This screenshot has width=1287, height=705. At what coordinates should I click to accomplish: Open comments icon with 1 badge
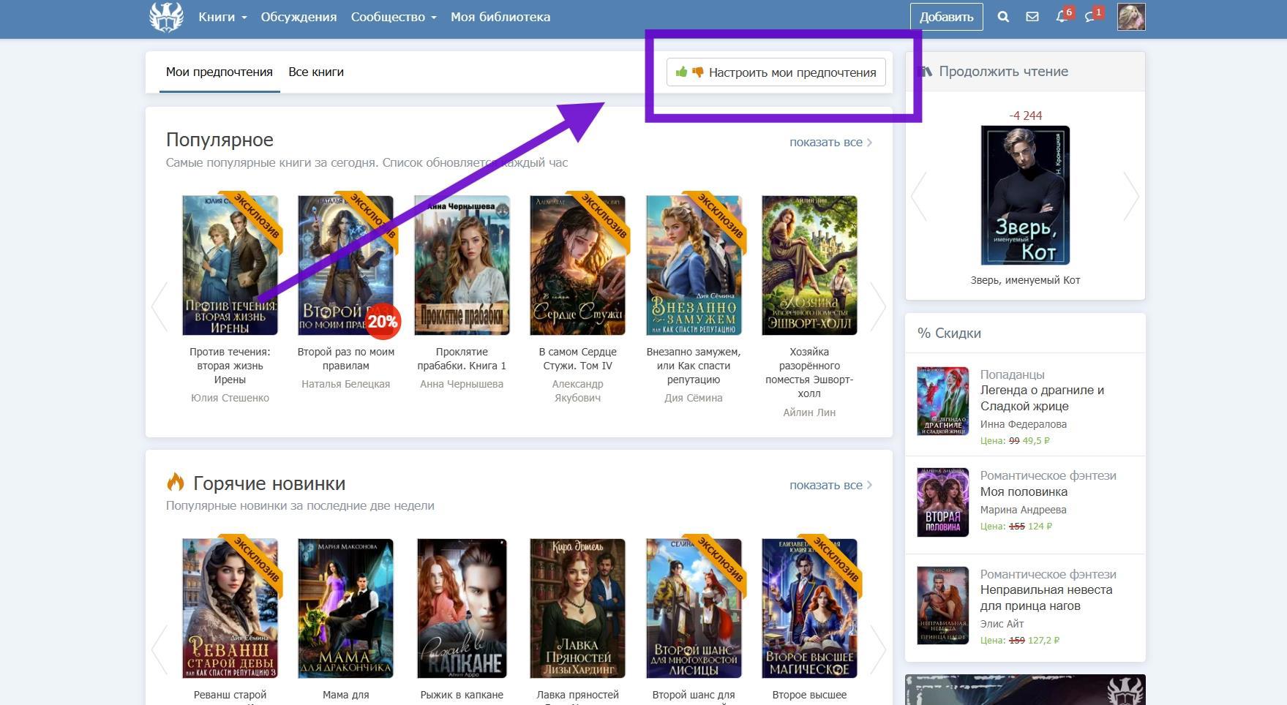coord(1090,17)
